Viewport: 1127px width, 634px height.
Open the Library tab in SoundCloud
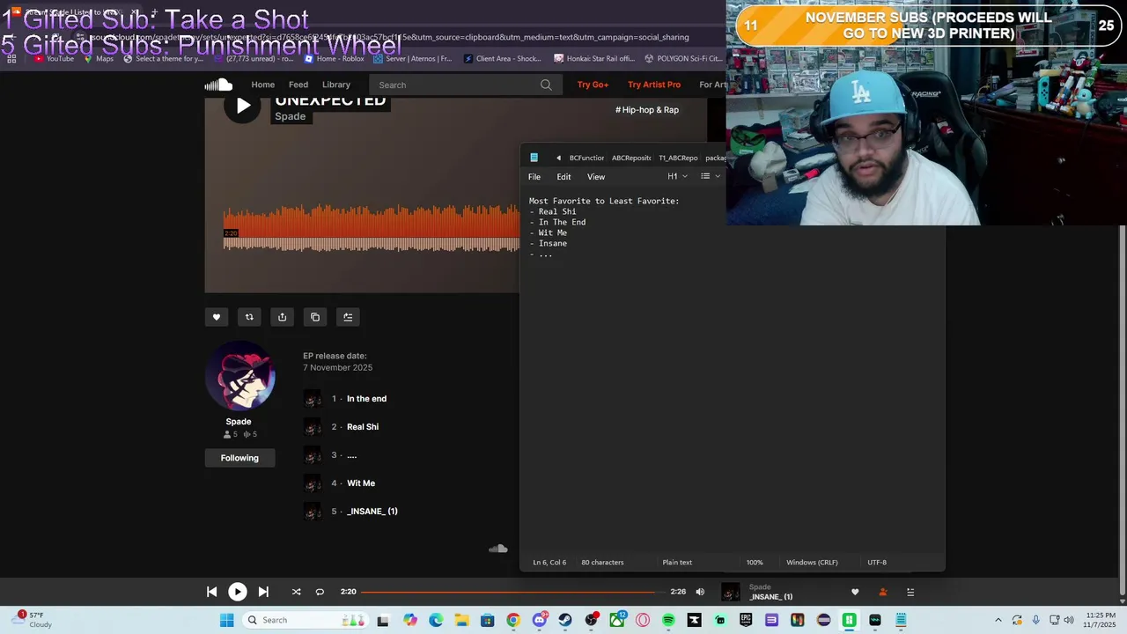point(336,85)
